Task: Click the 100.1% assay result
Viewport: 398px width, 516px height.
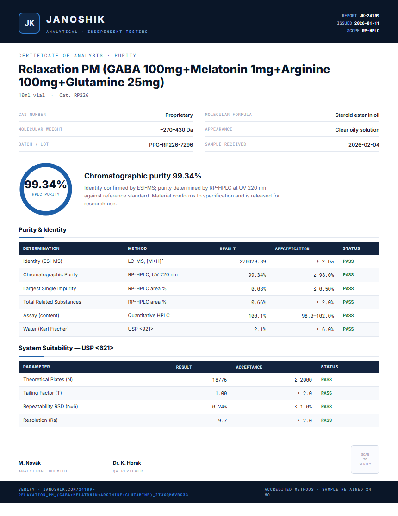Action: point(257,316)
